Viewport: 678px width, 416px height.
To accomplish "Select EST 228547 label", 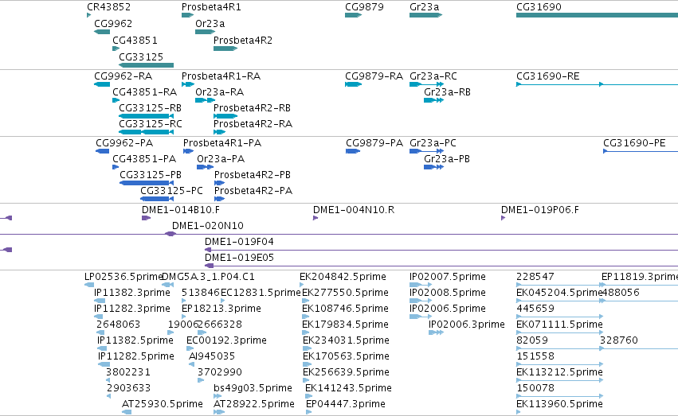I will (535, 277).
